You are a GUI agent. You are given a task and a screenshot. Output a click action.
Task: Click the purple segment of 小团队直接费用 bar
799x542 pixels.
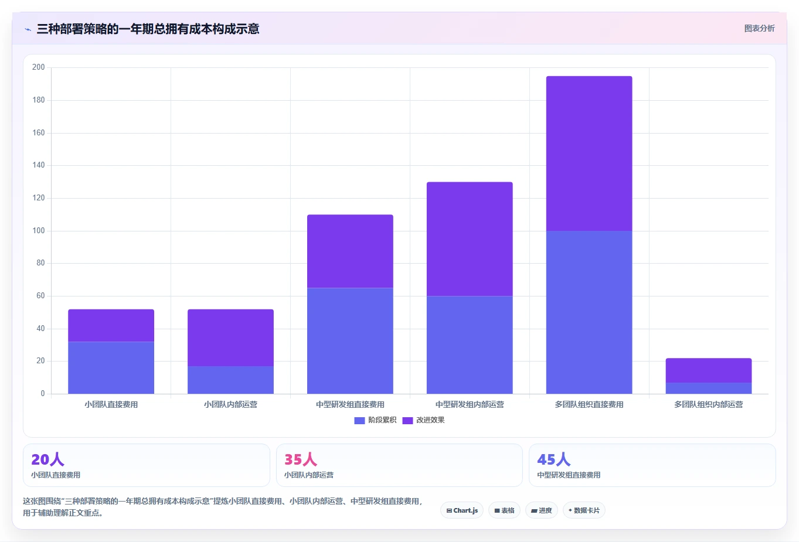point(111,325)
